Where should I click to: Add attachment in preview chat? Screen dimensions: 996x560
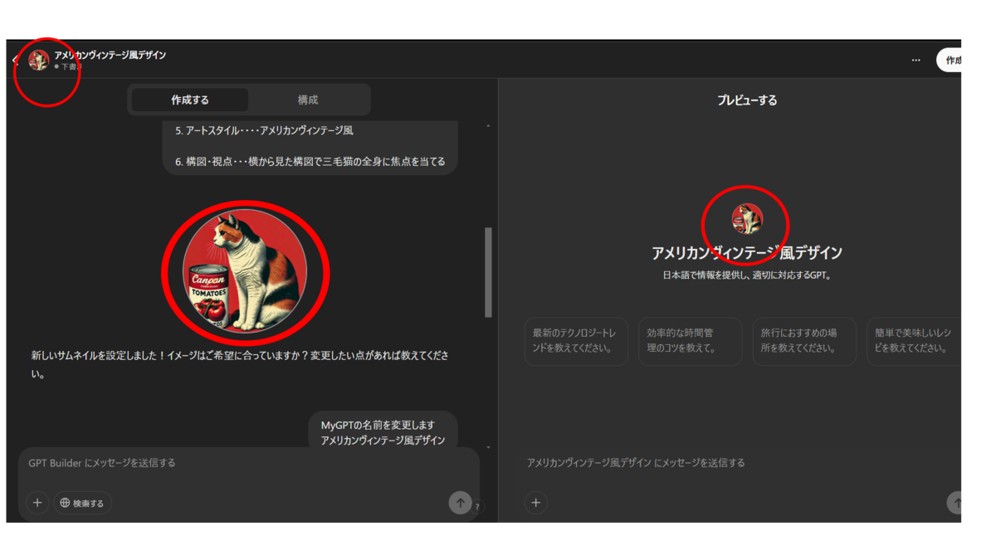[536, 503]
